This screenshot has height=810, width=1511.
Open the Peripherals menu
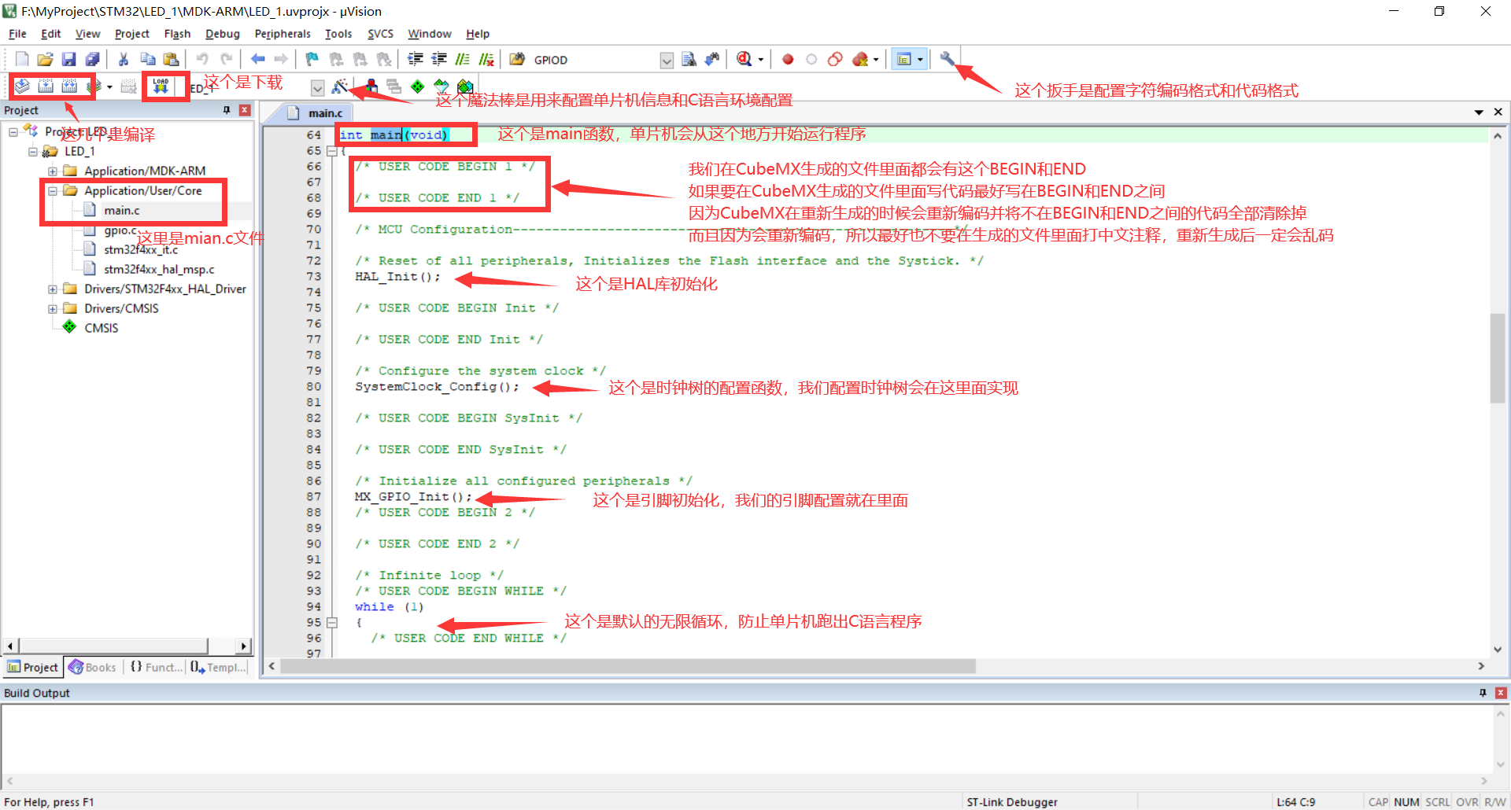point(283,34)
